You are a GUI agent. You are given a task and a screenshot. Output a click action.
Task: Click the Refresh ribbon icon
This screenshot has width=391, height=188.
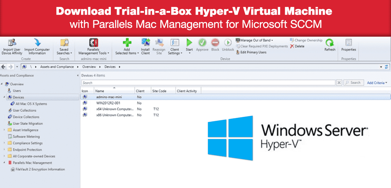click(x=330, y=43)
